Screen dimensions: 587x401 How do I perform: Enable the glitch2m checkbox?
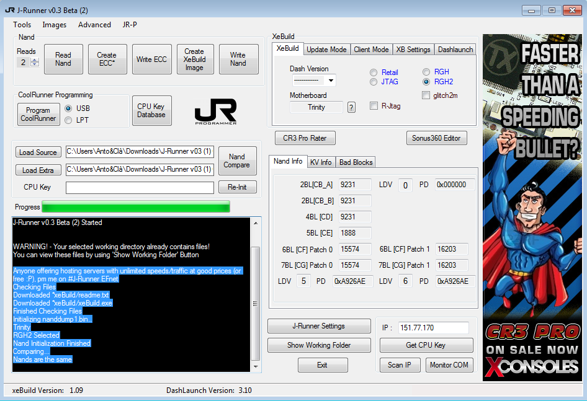point(426,95)
